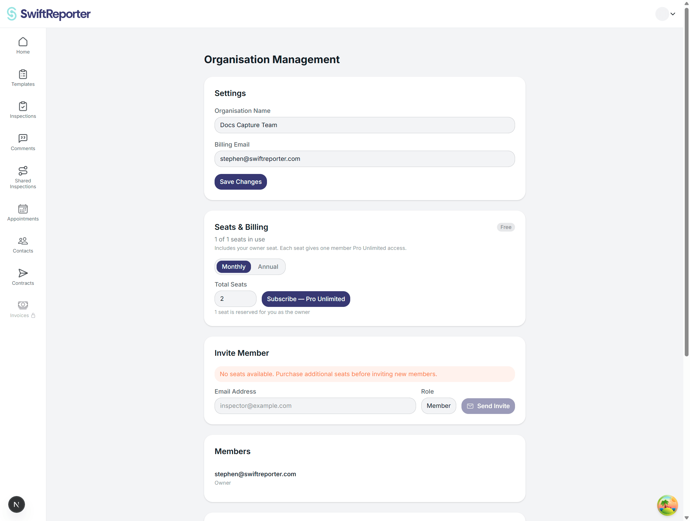
Task: Click the invite Email Address field
Action: (315, 406)
